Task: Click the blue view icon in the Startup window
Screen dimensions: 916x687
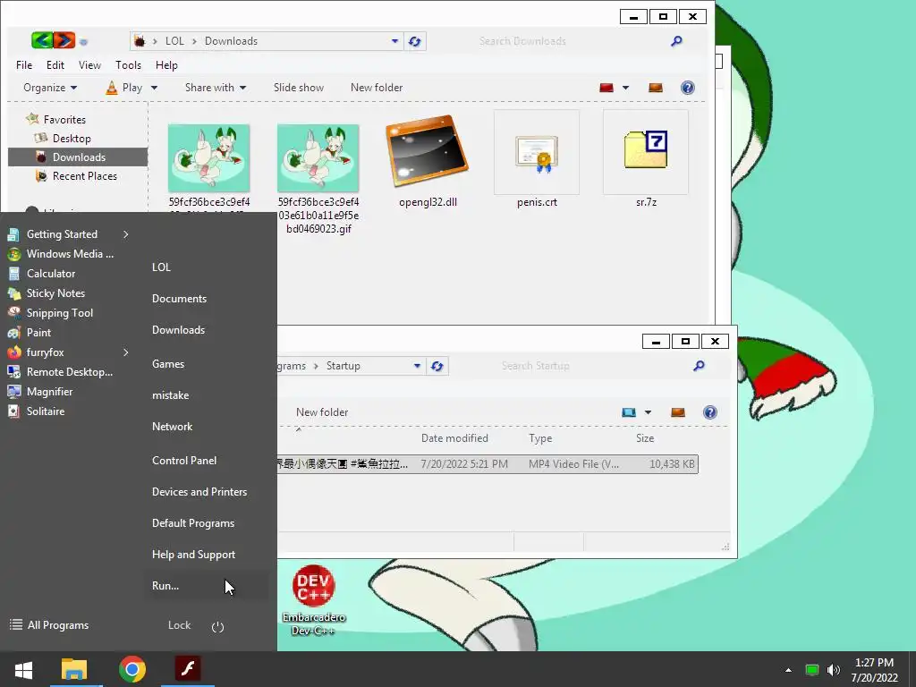Action: [x=629, y=412]
